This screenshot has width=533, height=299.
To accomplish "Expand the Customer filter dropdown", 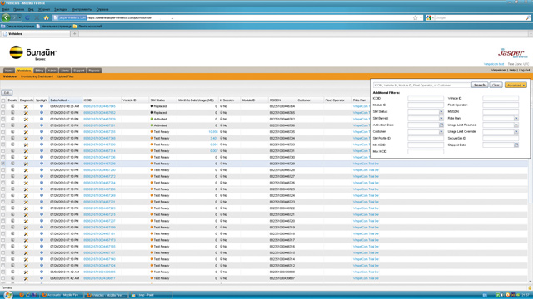I will (441, 131).
